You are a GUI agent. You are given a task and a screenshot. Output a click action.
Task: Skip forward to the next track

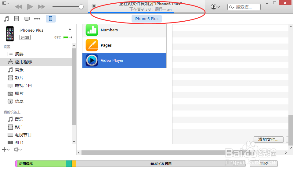click(x=42, y=7)
